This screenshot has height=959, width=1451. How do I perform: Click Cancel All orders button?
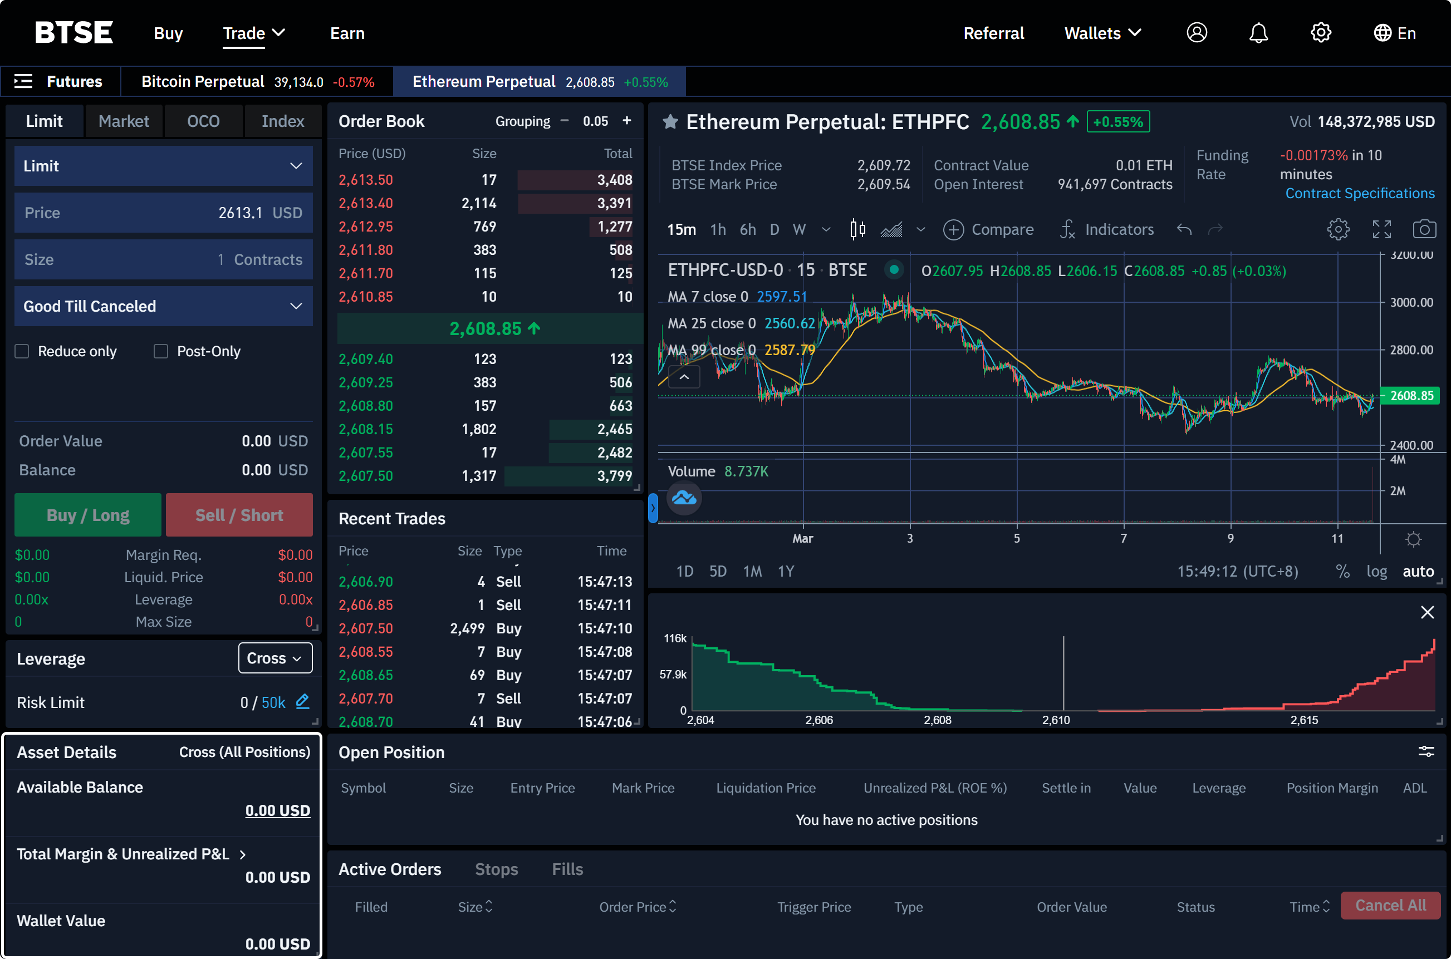(1390, 905)
